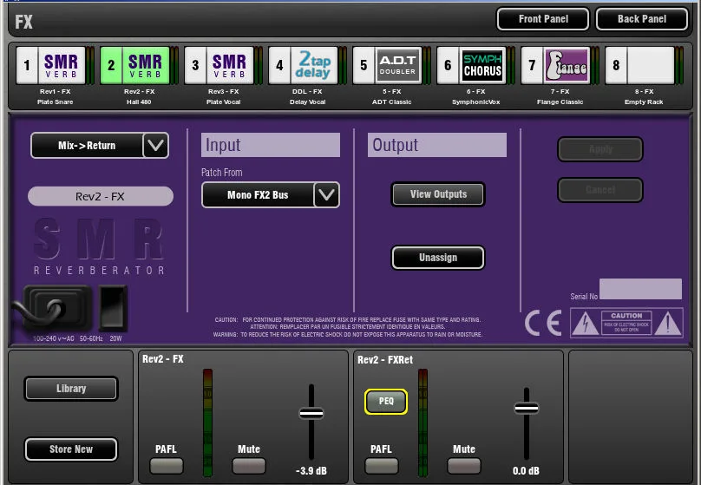The height and width of the screenshot is (485, 701).
Task: Toggle the rear panel power rocker switch
Action: pyautogui.click(x=113, y=308)
